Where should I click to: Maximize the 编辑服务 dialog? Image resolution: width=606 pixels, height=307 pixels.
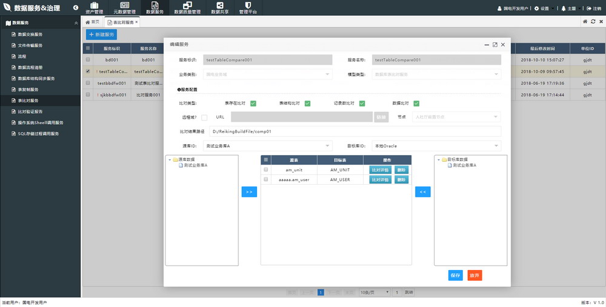pyautogui.click(x=494, y=45)
